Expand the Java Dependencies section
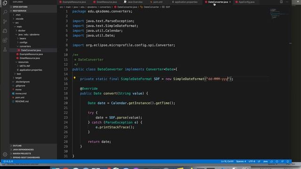 tap(23, 150)
